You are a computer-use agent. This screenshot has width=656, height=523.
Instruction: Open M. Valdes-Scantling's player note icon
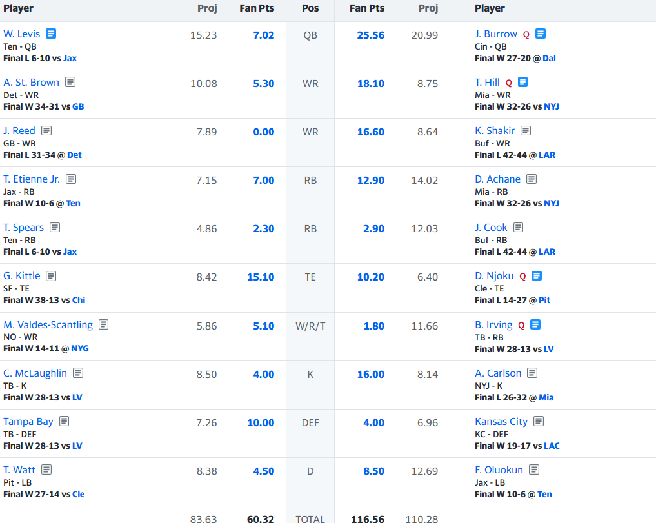(104, 324)
